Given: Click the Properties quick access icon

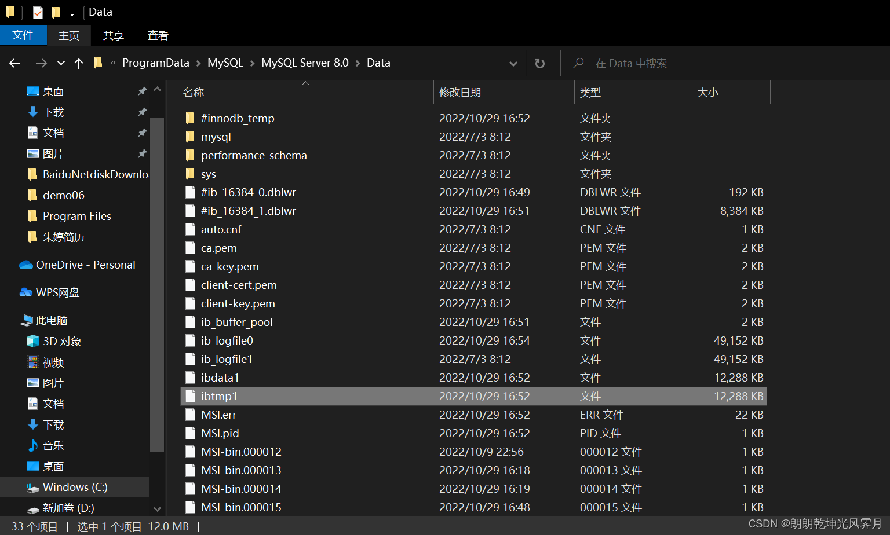Looking at the screenshot, I should click(x=38, y=12).
